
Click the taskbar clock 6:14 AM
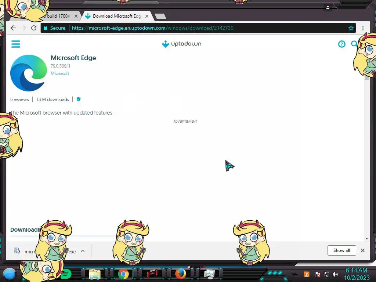click(356, 271)
